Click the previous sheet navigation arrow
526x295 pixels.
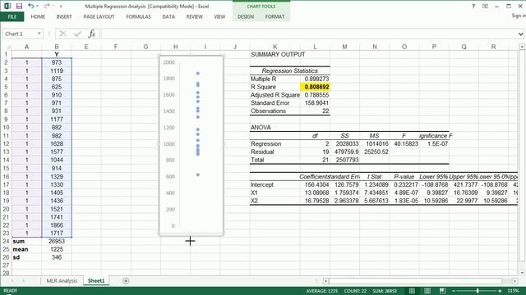coord(12,281)
